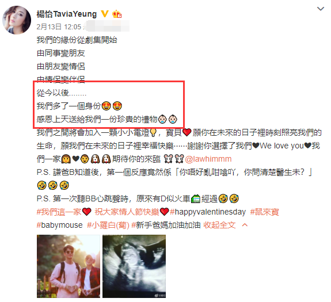Click the collapse up-arrow after 收起全文
Image resolution: width=331 pixels, height=302 pixels.
tap(245, 225)
